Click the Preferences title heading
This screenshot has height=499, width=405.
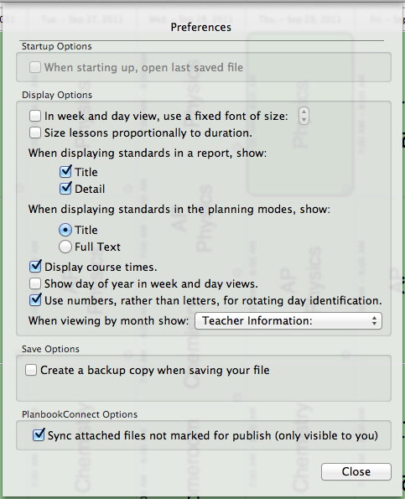point(200,28)
